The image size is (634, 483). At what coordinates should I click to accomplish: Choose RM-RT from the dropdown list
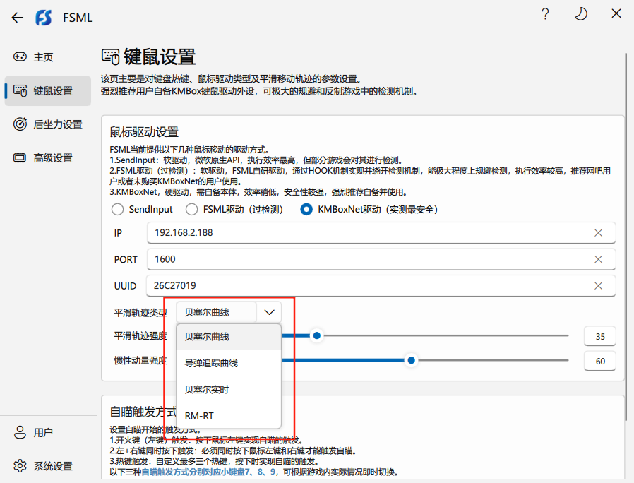[199, 415]
